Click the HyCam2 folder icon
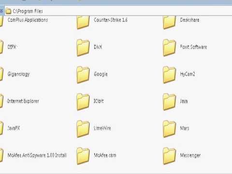The width and height of the screenshot is (232, 174). (x=169, y=74)
